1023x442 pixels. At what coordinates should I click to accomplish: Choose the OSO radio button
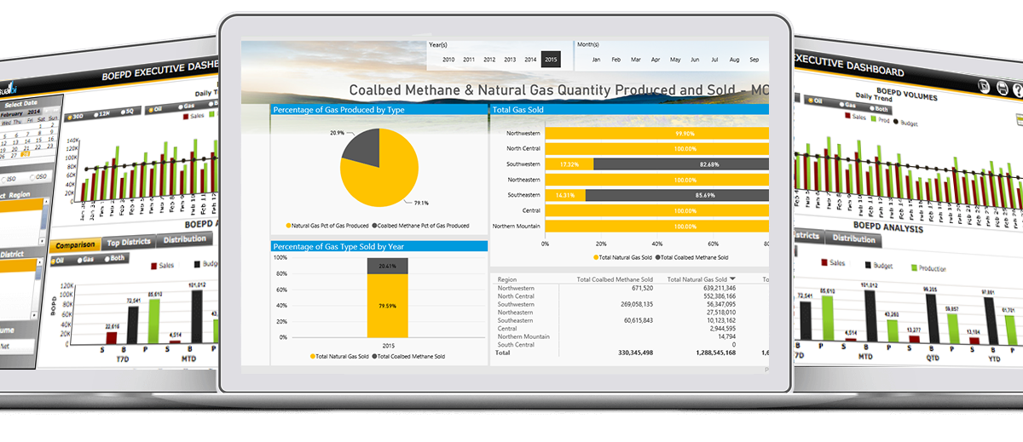33,177
